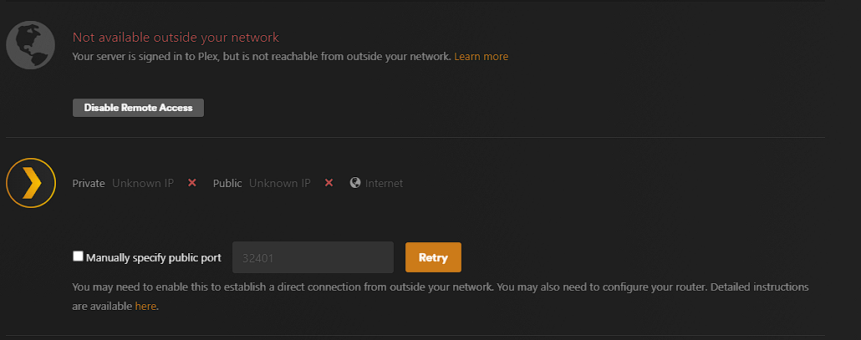Click the orange Plex chevron logo

31,183
